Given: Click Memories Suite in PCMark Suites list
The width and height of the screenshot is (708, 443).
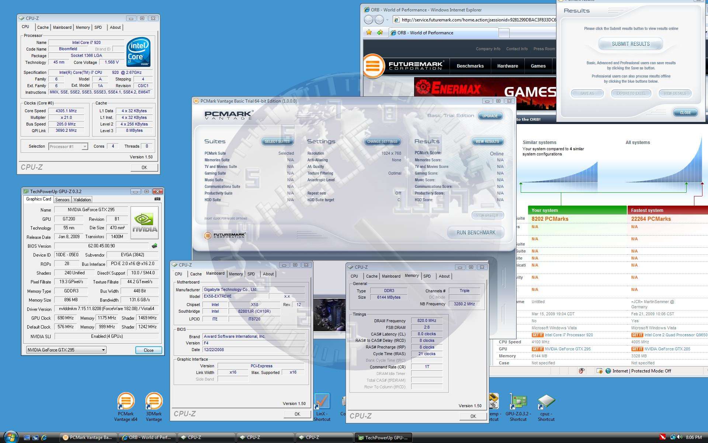Looking at the screenshot, I should click(217, 160).
